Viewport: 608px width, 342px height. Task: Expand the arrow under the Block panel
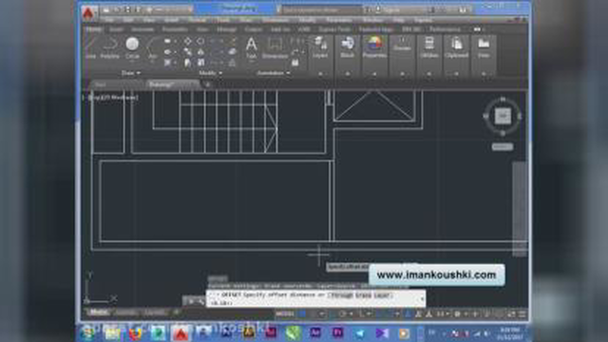(x=348, y=73)
